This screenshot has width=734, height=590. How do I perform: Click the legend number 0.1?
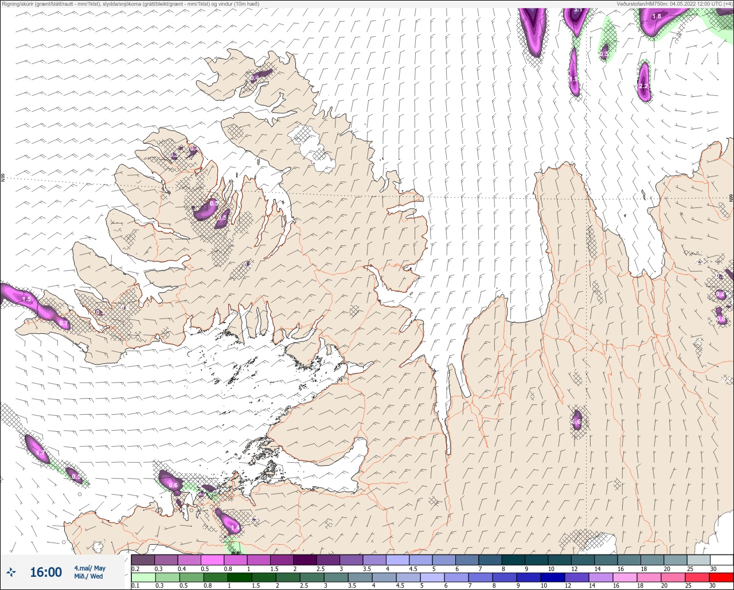coord(136,586)
